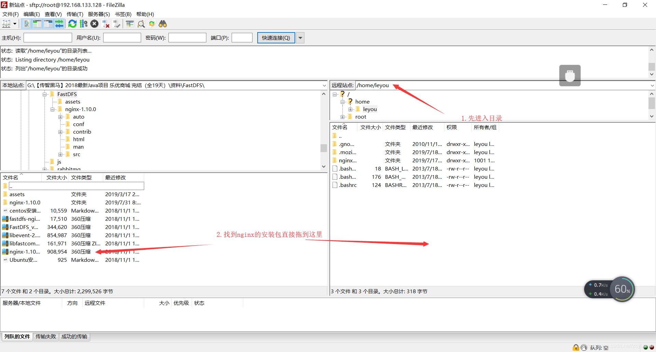
Task: Expand the src folder node
Action: click(x=60, y=154)
